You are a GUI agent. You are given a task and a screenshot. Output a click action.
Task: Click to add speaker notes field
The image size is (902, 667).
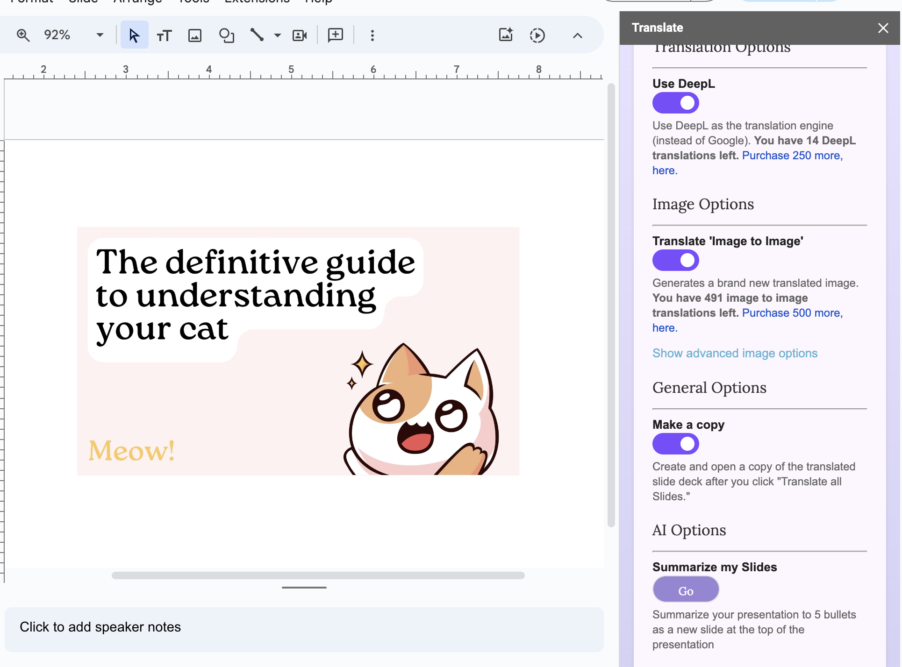tap(304, 629)
